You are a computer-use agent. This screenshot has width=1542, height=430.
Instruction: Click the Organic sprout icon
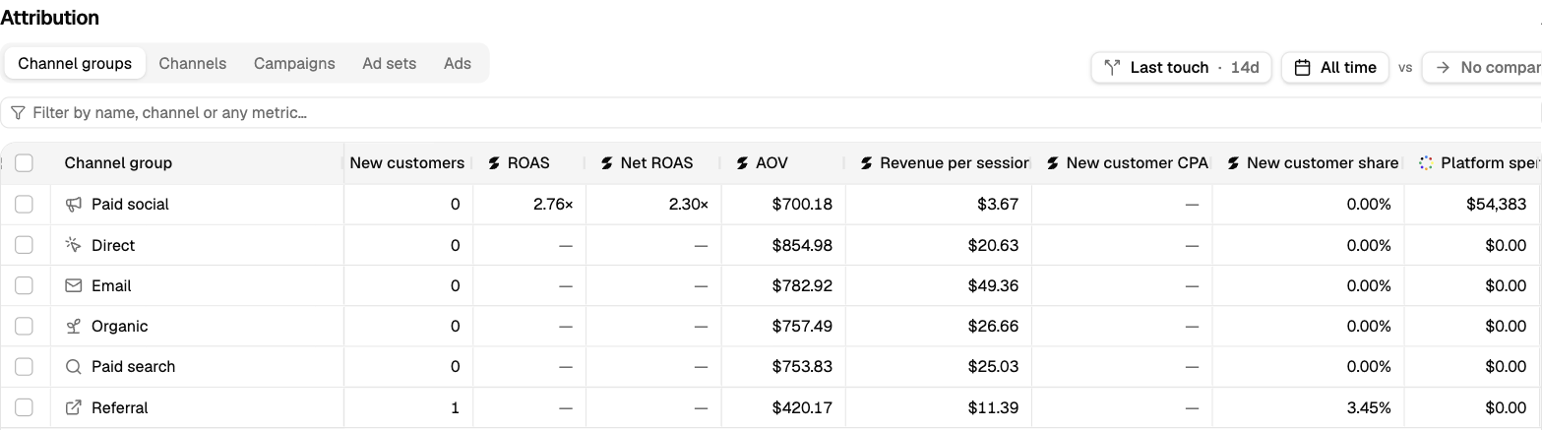73,326
